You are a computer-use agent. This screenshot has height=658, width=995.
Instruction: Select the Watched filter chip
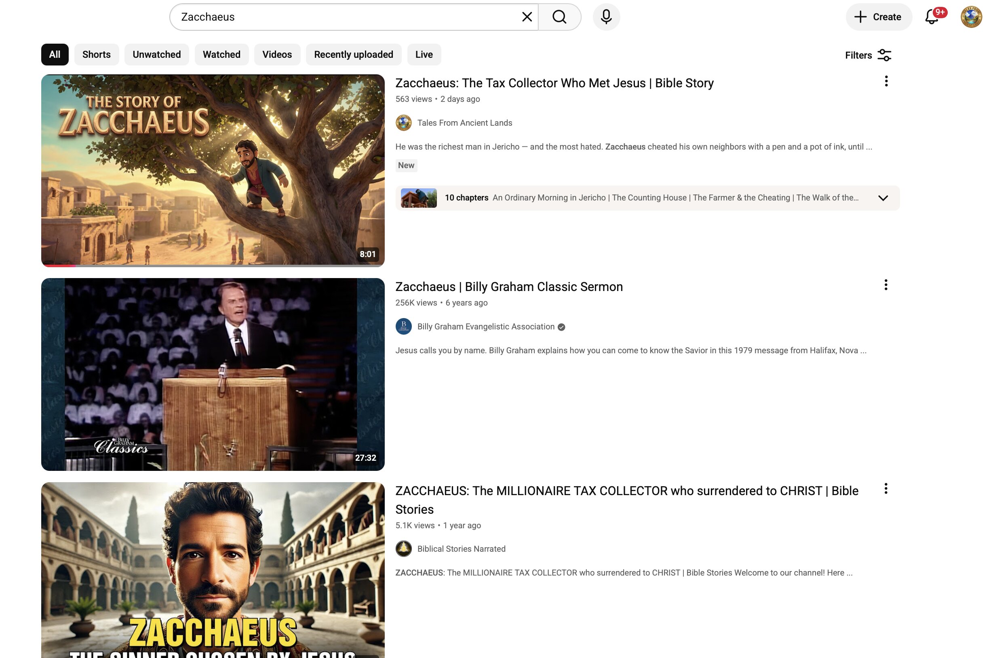click(221, 55)
